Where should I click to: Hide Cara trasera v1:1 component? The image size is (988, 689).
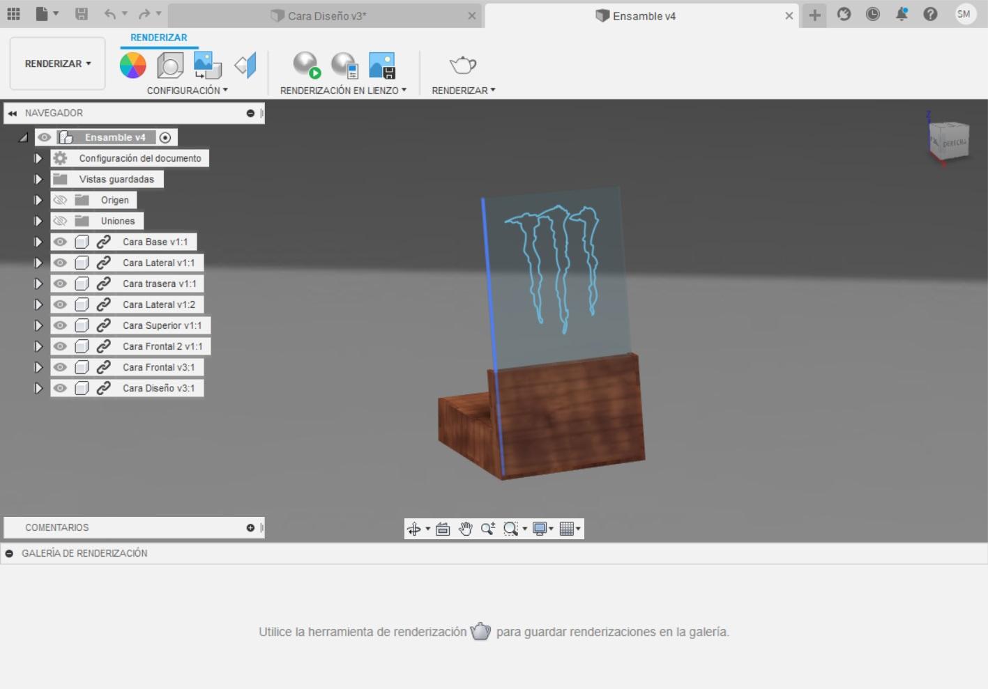tap(61, 284)
